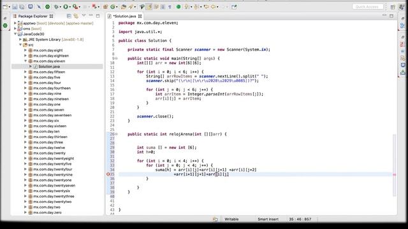The height and width of the screenshot is (229, 408).
Task: Click the green circle icon in left trim
Action: (x=5, y=25)
